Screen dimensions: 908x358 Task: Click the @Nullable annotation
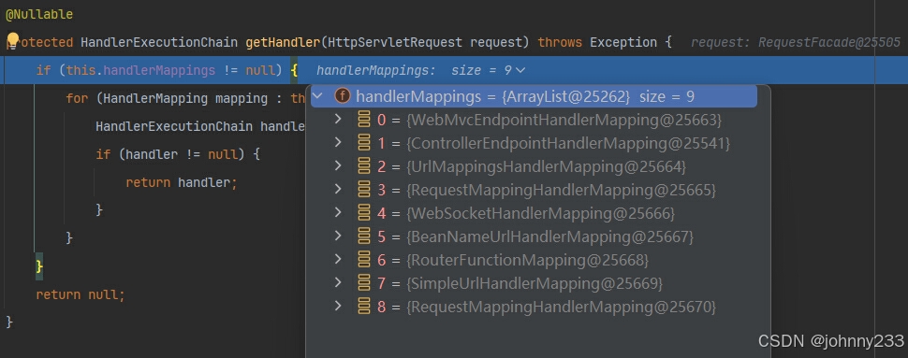tap(39, 14)
